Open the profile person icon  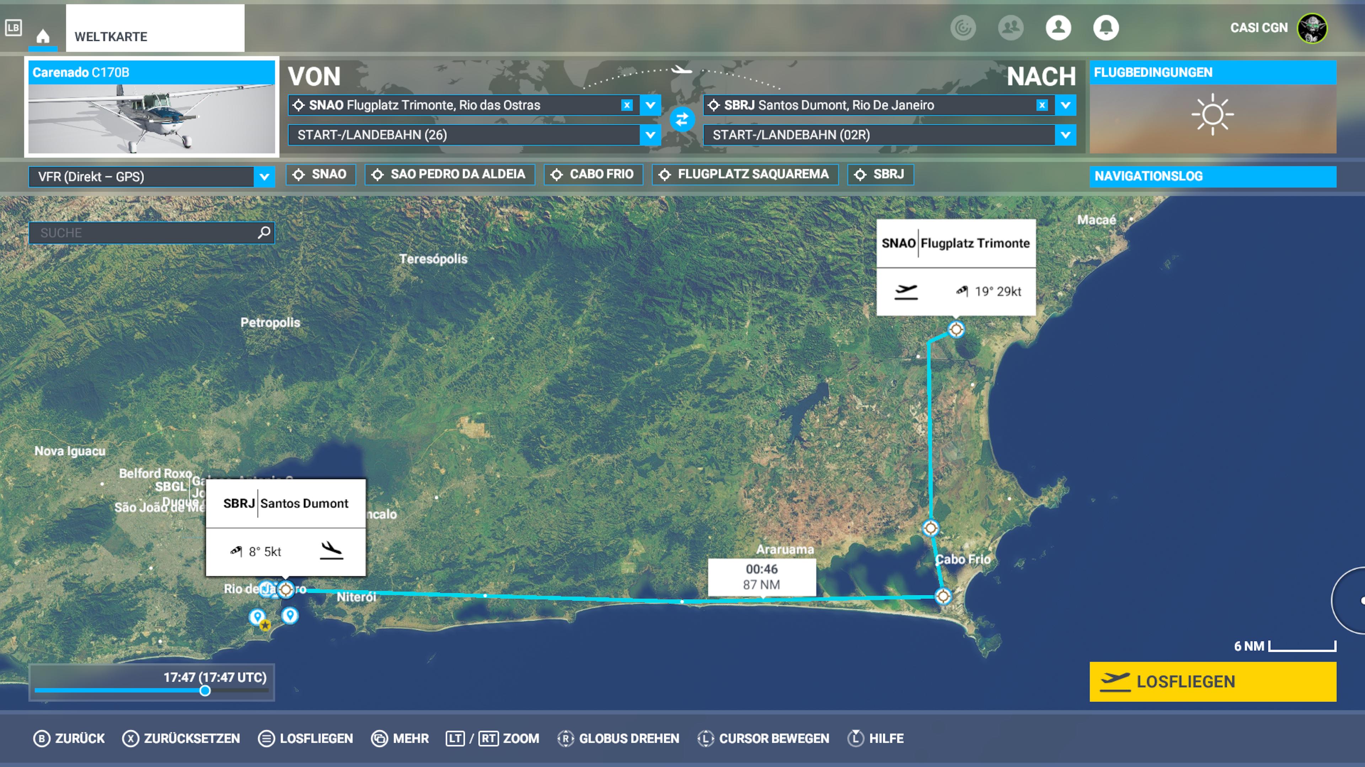click(x=1058, y=28)
